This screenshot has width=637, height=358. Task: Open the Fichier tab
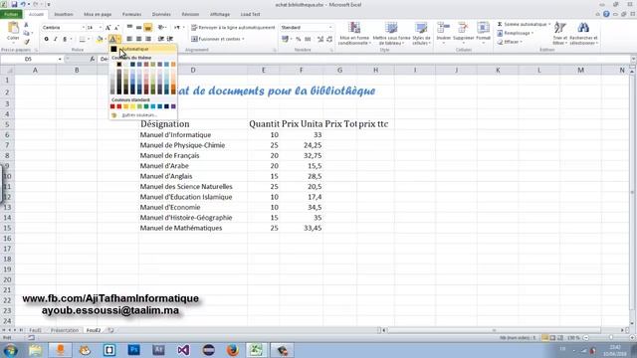[11, 14]
